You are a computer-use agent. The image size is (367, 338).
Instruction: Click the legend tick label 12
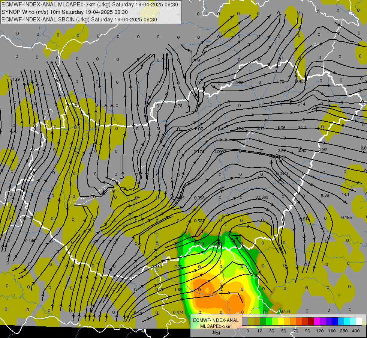click(x=259, y=331)
